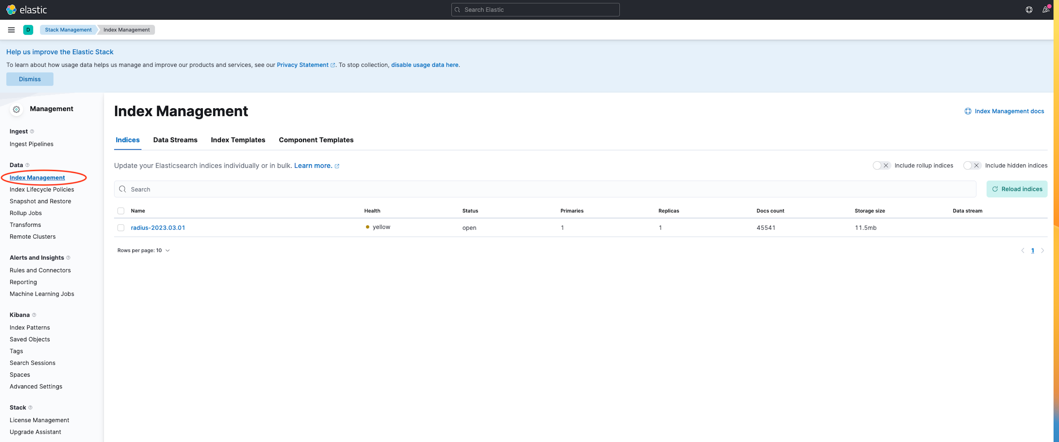Click the Kibana section help icon
The width and height of the screenshot is (1059, 442).
pyautogui.click(x=34, y=315)
